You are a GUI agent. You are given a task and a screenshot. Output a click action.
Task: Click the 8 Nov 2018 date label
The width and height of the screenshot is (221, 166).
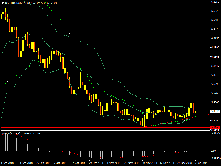[113, 163]
